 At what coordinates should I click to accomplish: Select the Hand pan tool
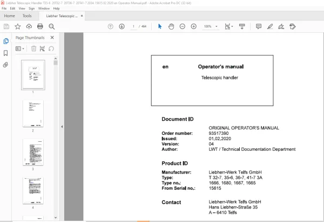point(171,26)
